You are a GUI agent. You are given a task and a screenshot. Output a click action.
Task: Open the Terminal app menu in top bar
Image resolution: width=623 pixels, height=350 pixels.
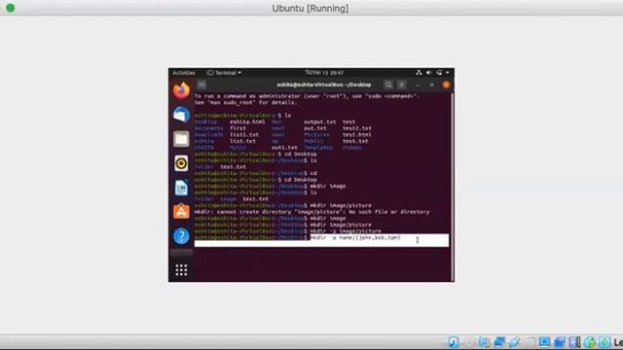point(224,73)
